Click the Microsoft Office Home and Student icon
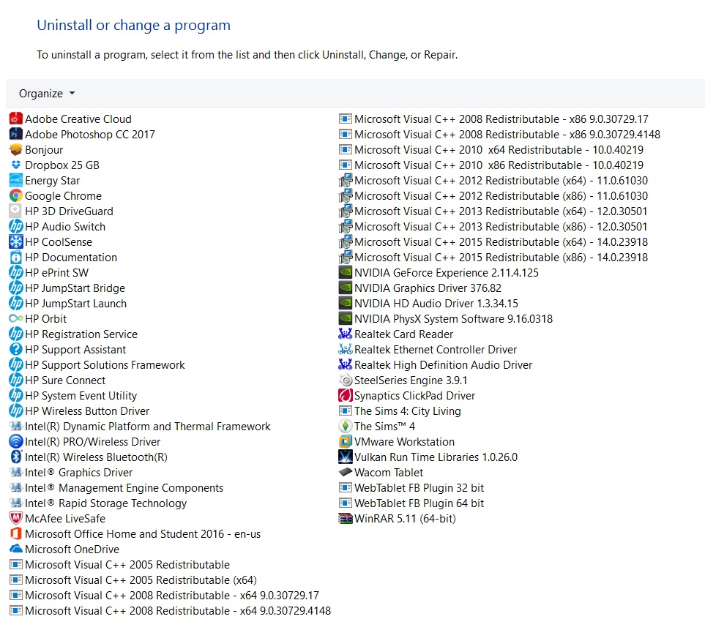Viewport: 705px width, 630px height. click(x=15, y=534)
